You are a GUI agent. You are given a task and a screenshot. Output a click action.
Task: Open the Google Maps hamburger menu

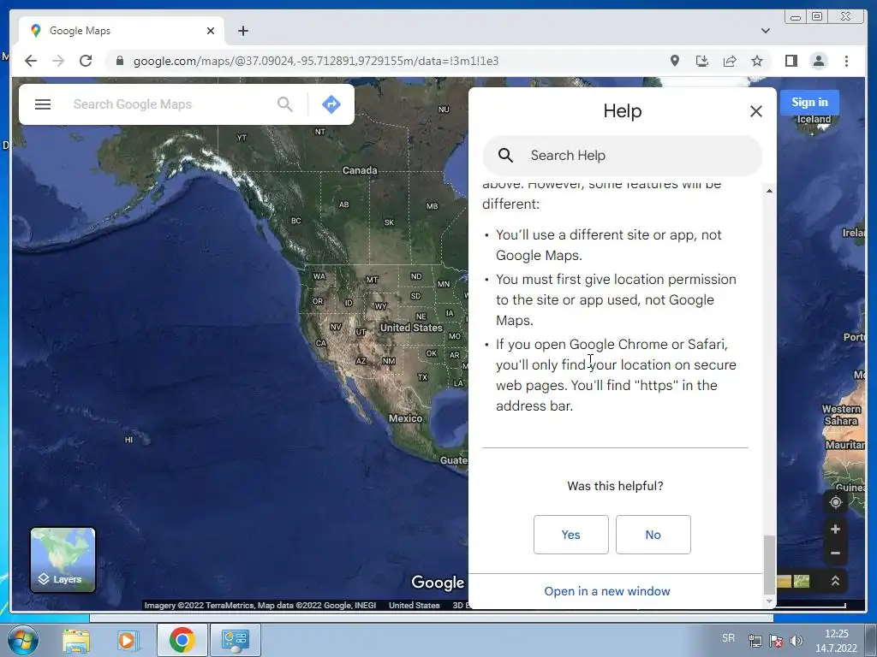tap(43, 104)
